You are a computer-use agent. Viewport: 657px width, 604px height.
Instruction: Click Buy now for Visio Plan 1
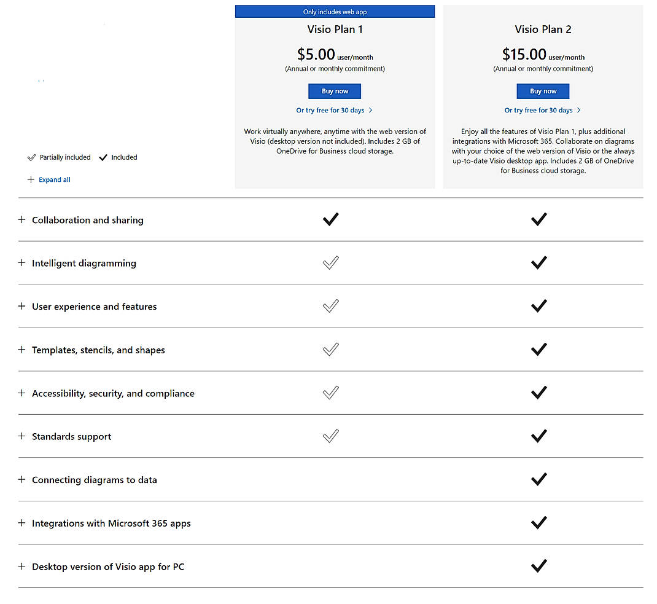(335, 91)
